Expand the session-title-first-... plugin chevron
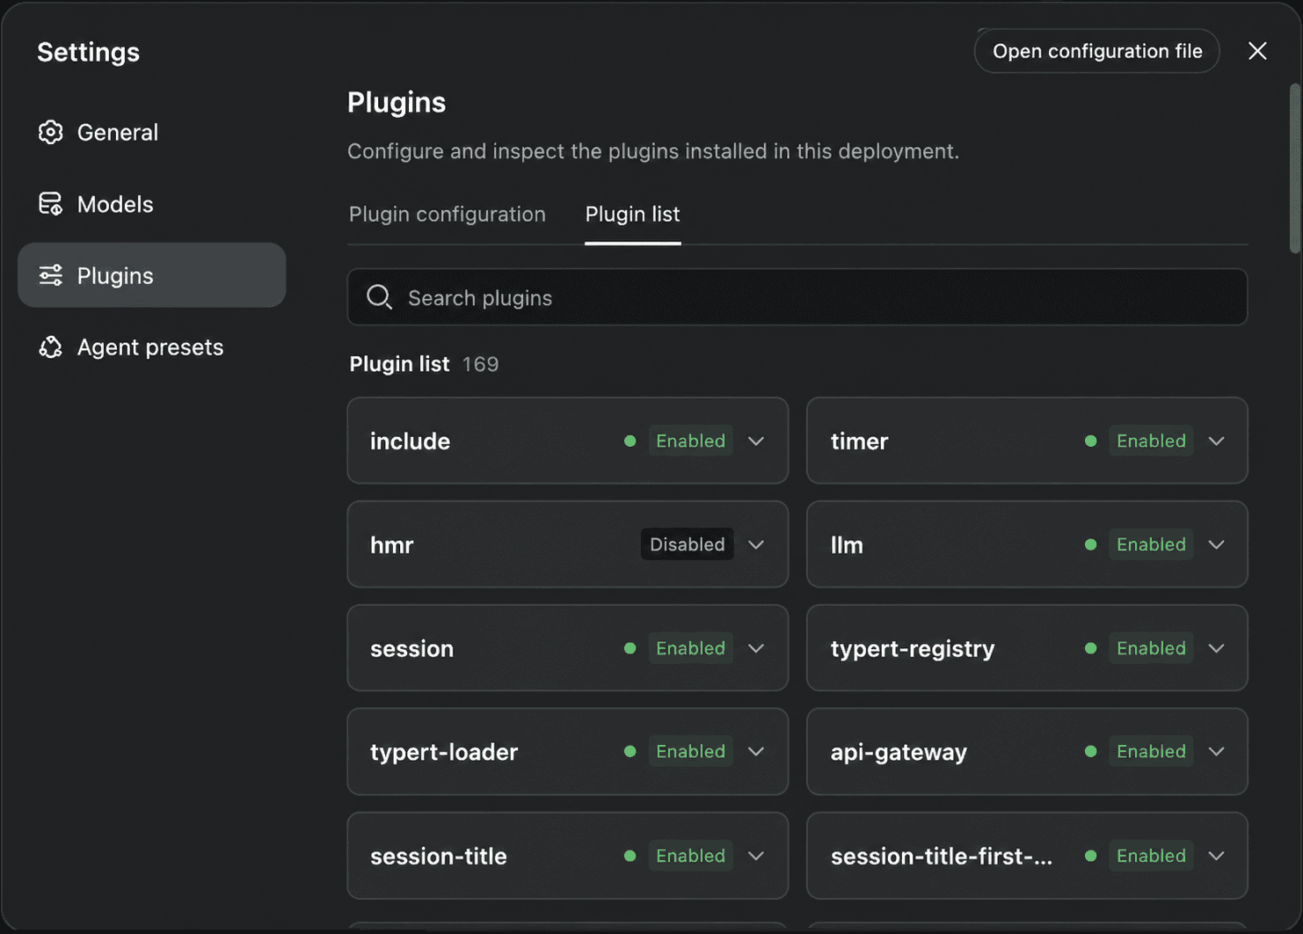 1217,856
